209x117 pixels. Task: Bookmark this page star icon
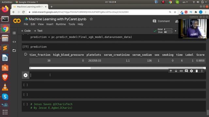click(175, 12)
